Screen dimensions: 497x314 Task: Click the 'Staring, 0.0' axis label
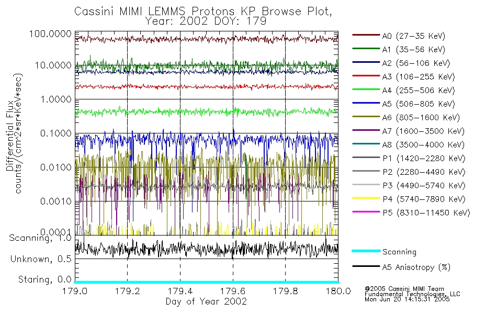click(44, 279)
